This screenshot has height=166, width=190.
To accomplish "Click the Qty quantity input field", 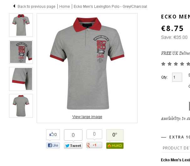I will pos(177,77).
